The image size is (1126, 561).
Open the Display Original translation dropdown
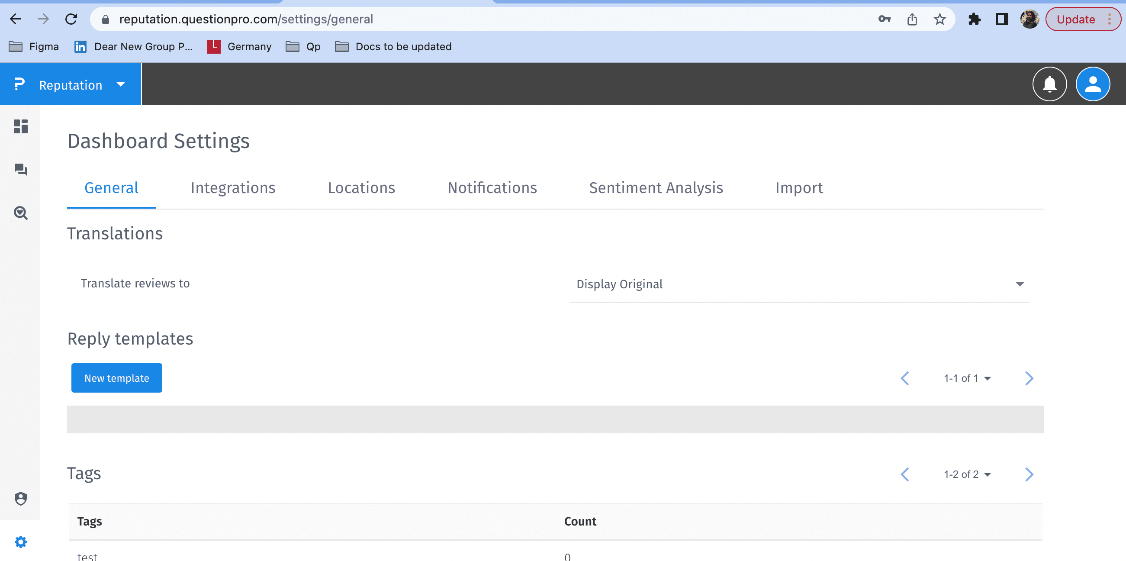coord(799,284)
